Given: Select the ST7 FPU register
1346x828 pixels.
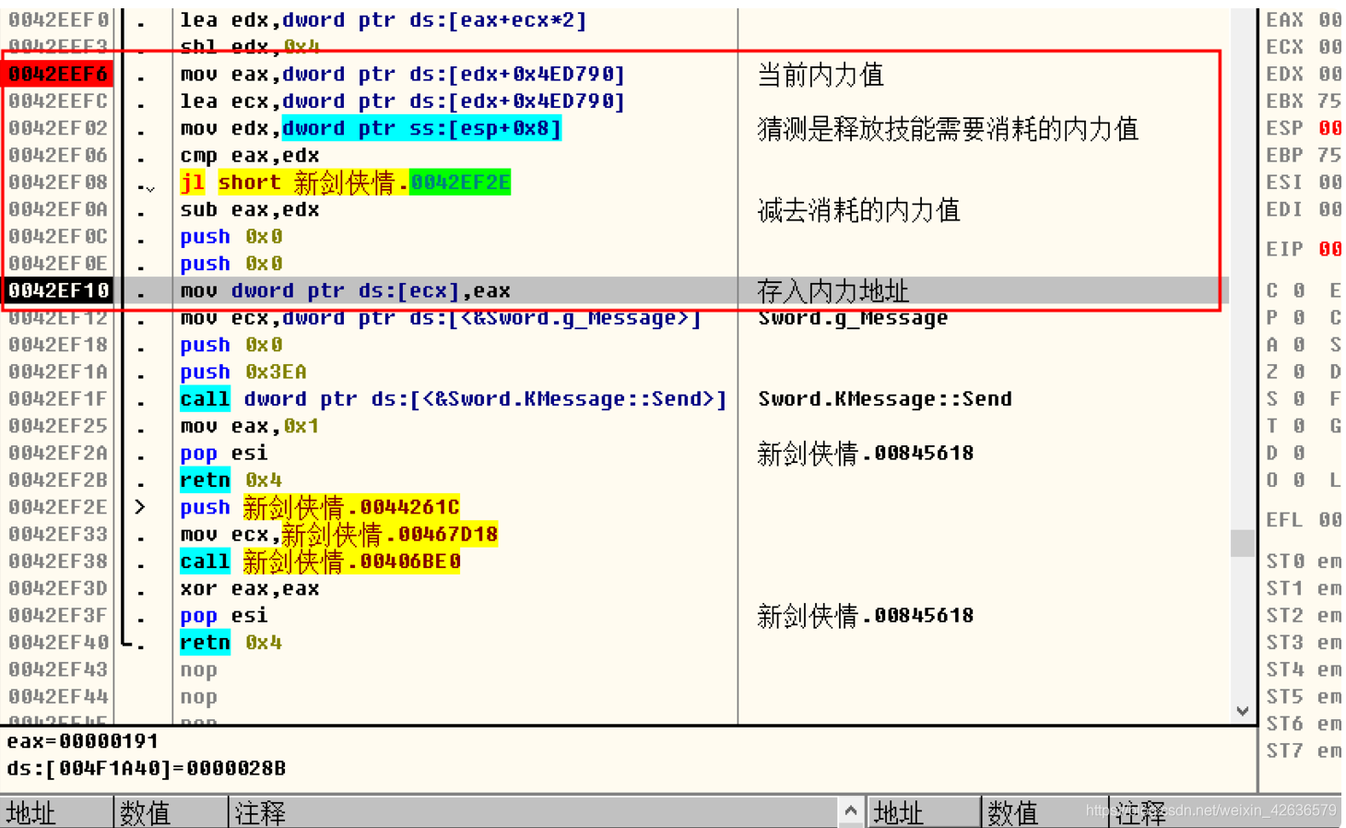Looking at the screenshot, I should tap(1303, 751).
